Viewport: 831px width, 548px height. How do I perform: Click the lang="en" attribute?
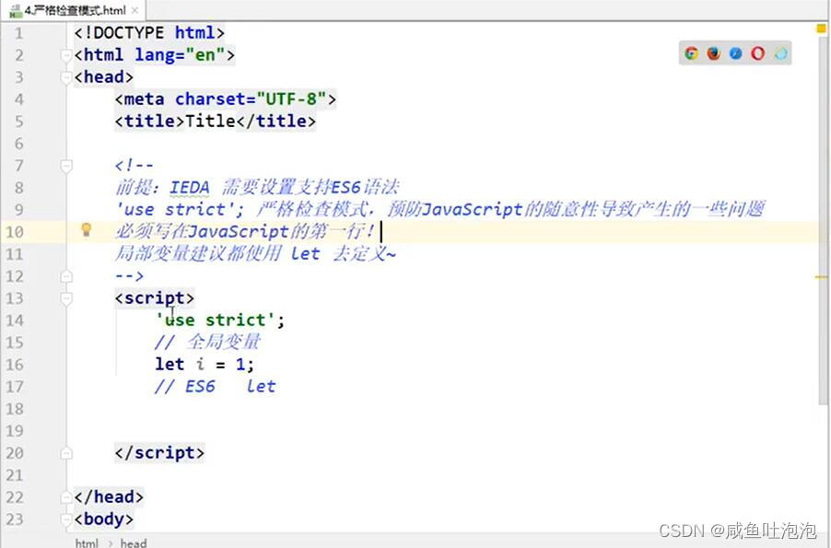tap(180, 55)
